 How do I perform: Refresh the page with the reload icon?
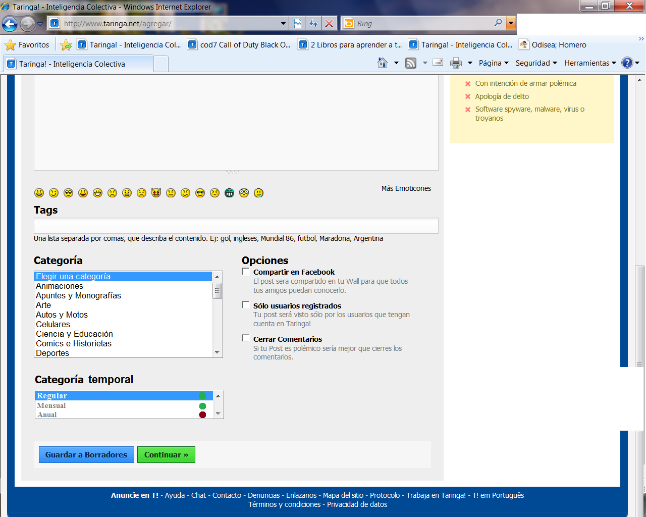(x=313, y=23)
